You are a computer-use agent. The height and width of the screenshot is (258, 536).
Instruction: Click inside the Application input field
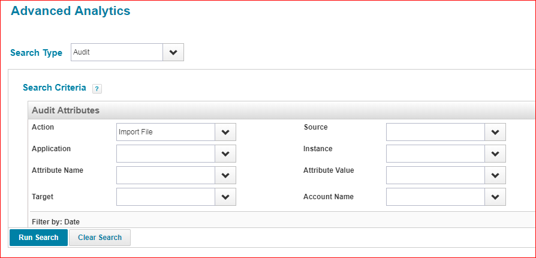pyautogui.click(x=165, y=154)
